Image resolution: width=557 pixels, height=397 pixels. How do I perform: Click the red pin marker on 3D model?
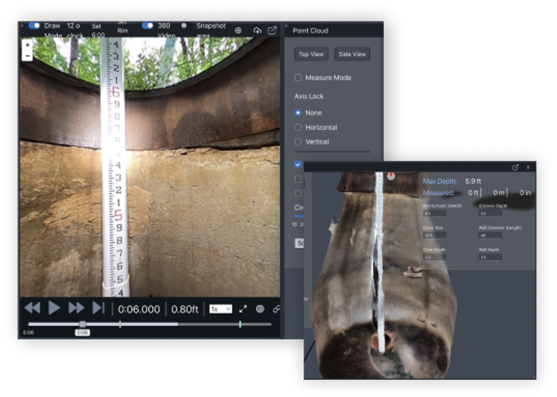pyautogui.click(x=391, y=175)
